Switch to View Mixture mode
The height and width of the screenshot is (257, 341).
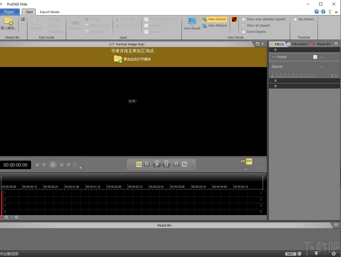tap(215, 25)
